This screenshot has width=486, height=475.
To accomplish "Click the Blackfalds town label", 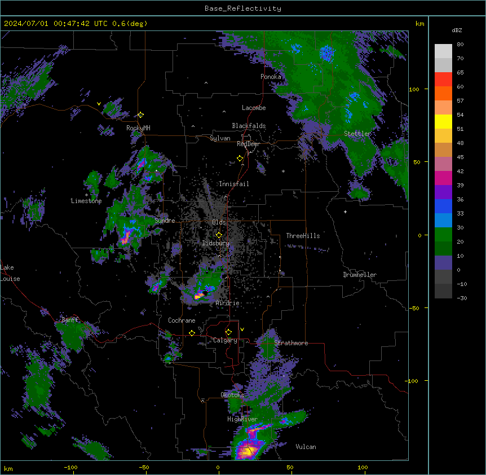I will coord(249,126).
